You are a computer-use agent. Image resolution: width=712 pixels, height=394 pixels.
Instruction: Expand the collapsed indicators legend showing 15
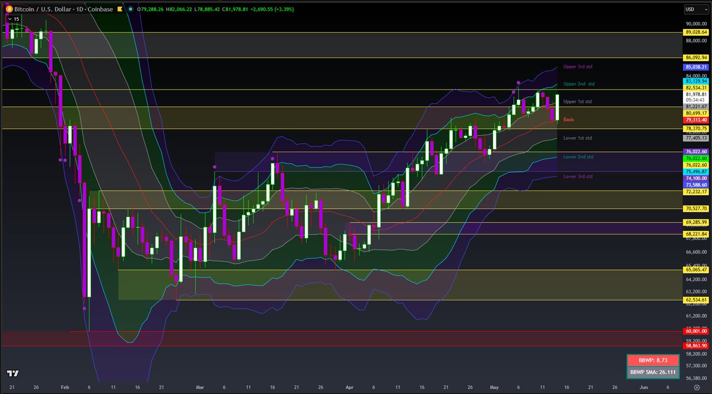click(14, 19)
